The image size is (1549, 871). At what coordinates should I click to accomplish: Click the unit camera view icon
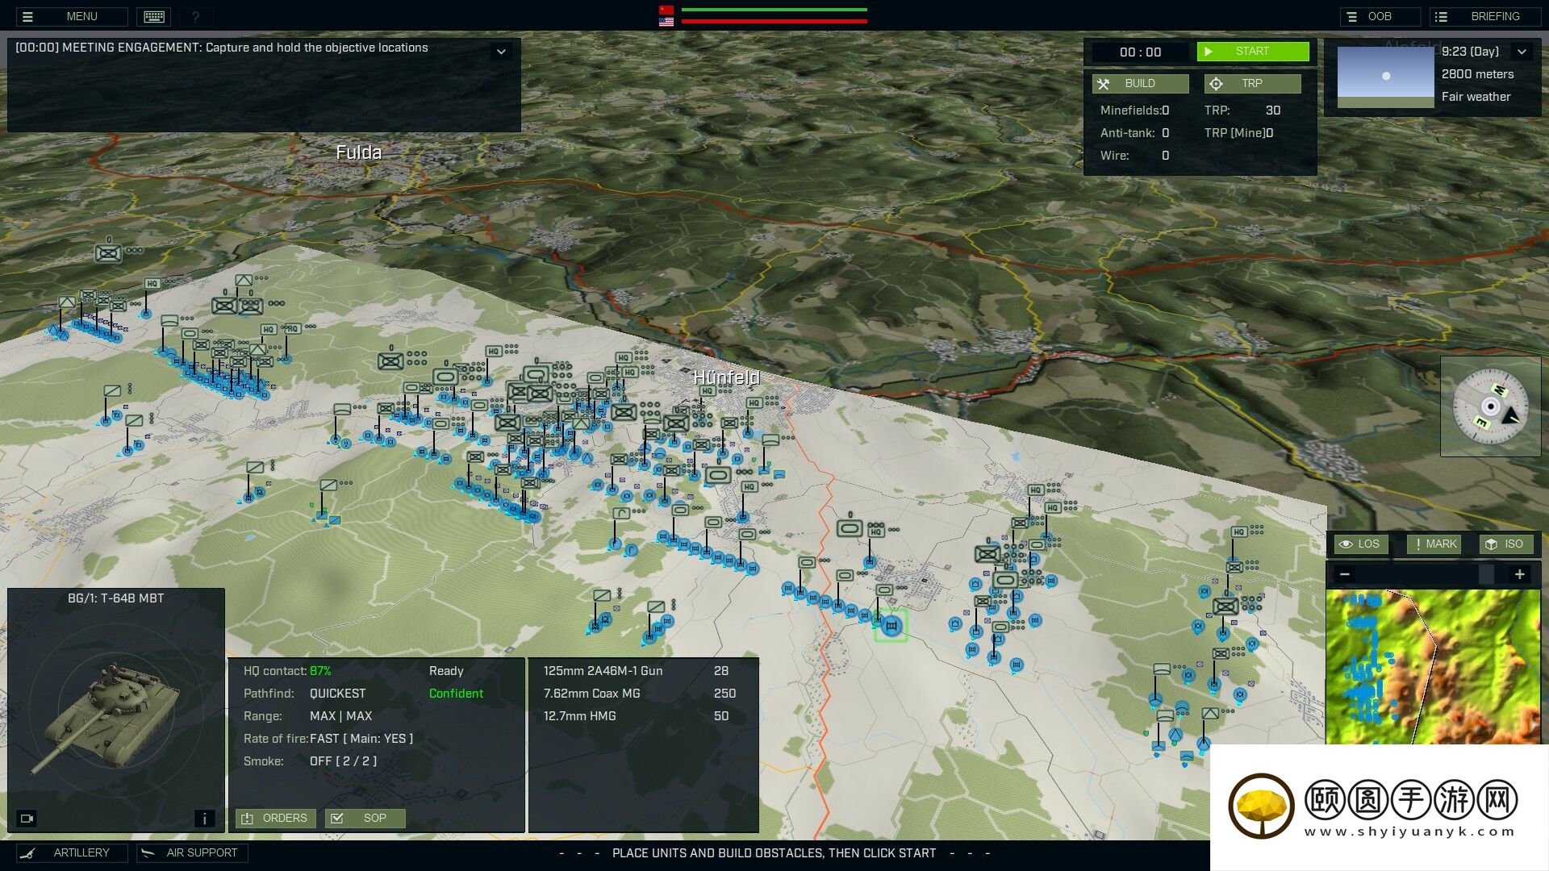click(x=27, y=819)
